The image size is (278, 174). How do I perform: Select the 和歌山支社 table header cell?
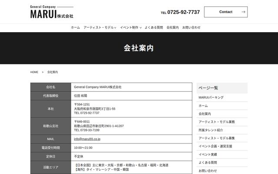51,126
